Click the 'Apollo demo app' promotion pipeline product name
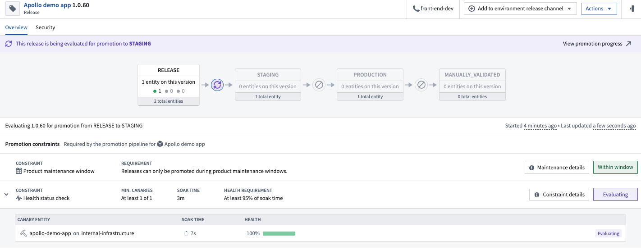 (184, 144)
